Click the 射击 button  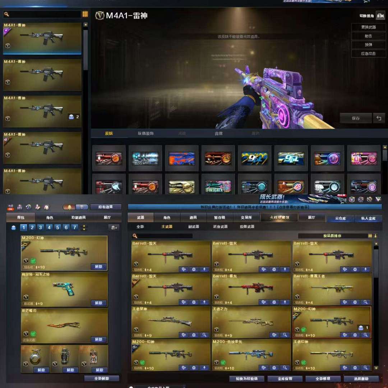[x=369, y=36]
